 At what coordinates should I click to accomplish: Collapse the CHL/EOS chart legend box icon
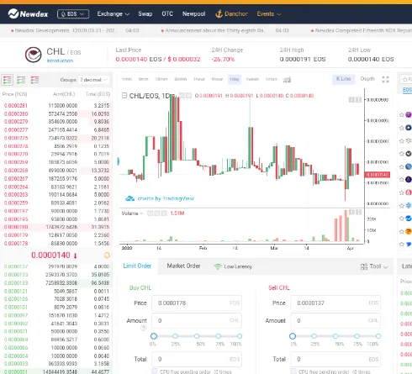pyautogui.click(x=124, y=96)
